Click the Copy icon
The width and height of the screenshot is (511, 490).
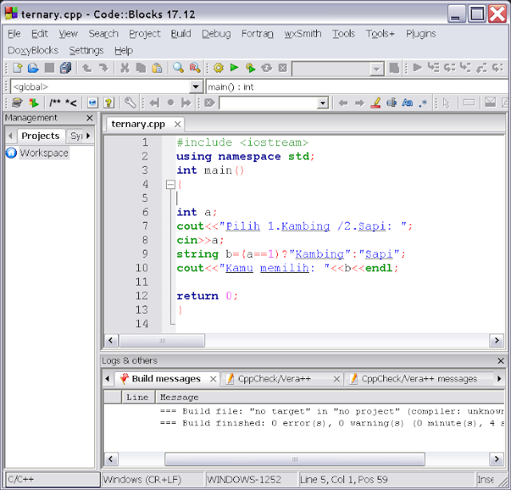[141, 68]
